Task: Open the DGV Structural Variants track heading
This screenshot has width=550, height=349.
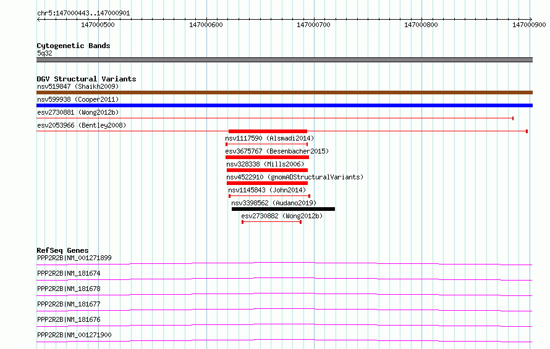Action: coord(87,79)
